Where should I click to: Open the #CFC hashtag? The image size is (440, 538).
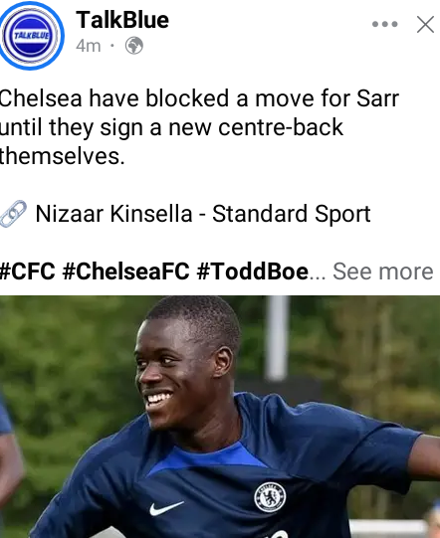(28, 271)
